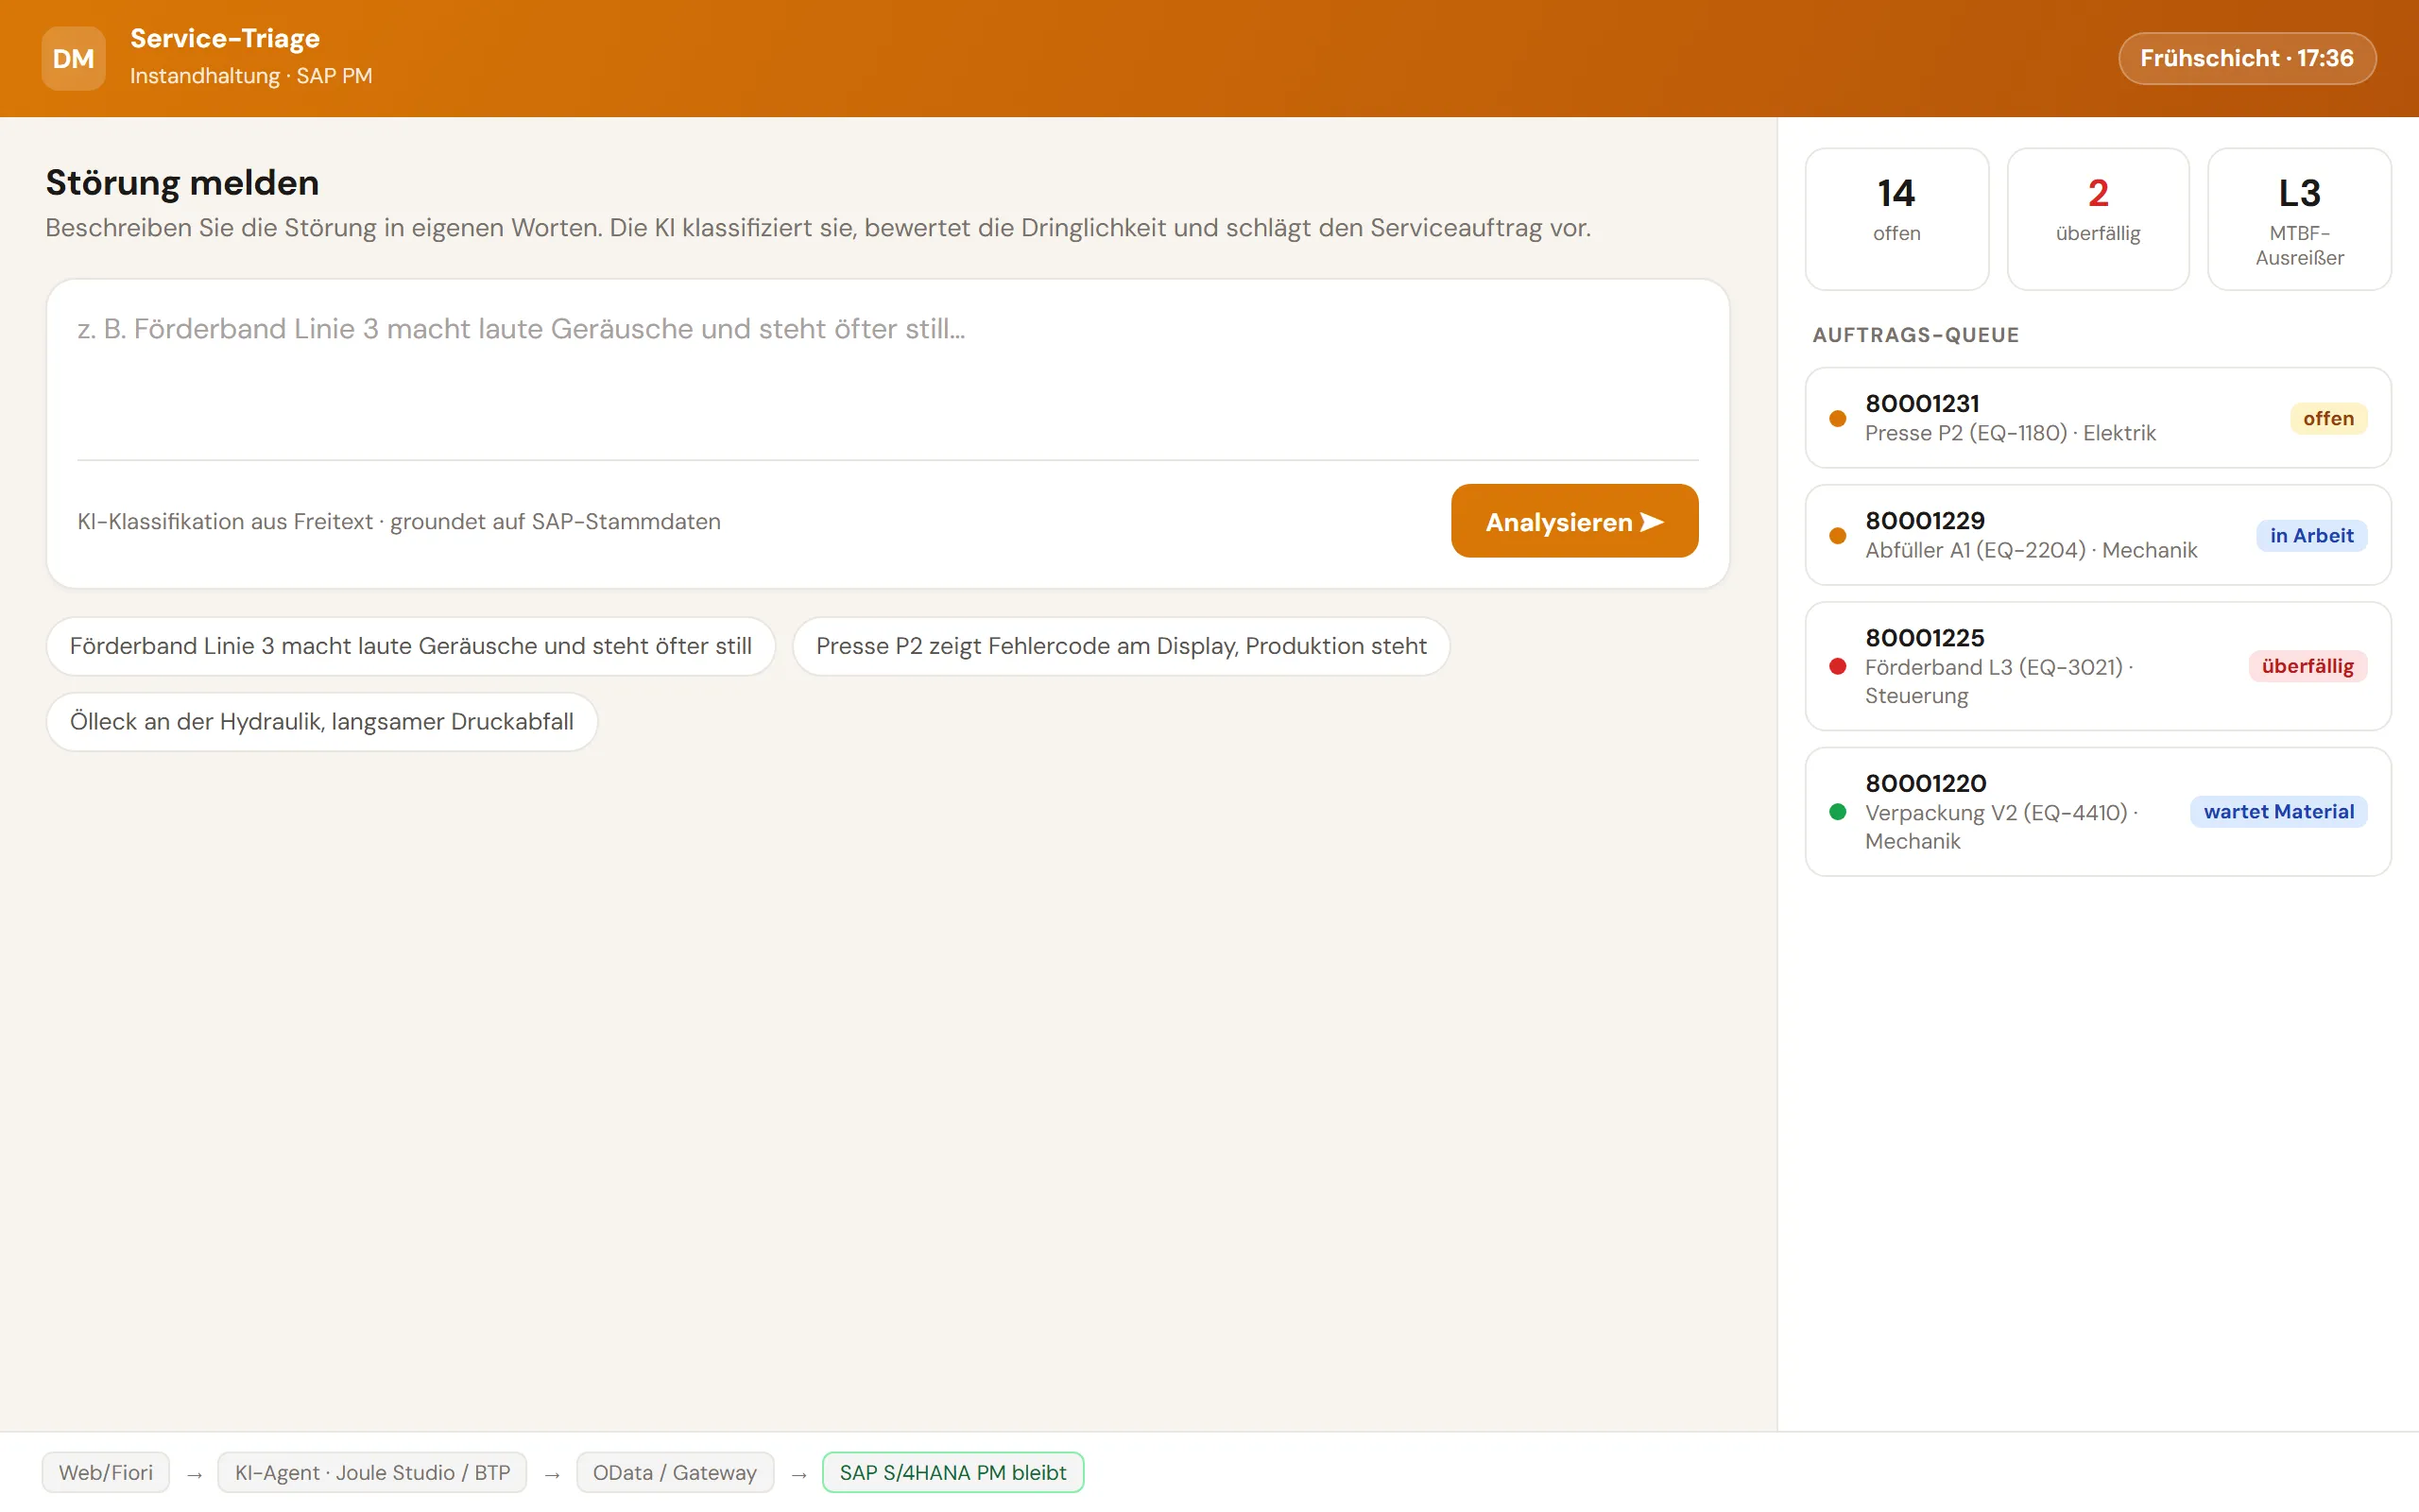Image resolution: width=2419 pixels, height=1512 pixels.
Task: Click the arrow icon on Analysieren
Action: click(1653, 522)
